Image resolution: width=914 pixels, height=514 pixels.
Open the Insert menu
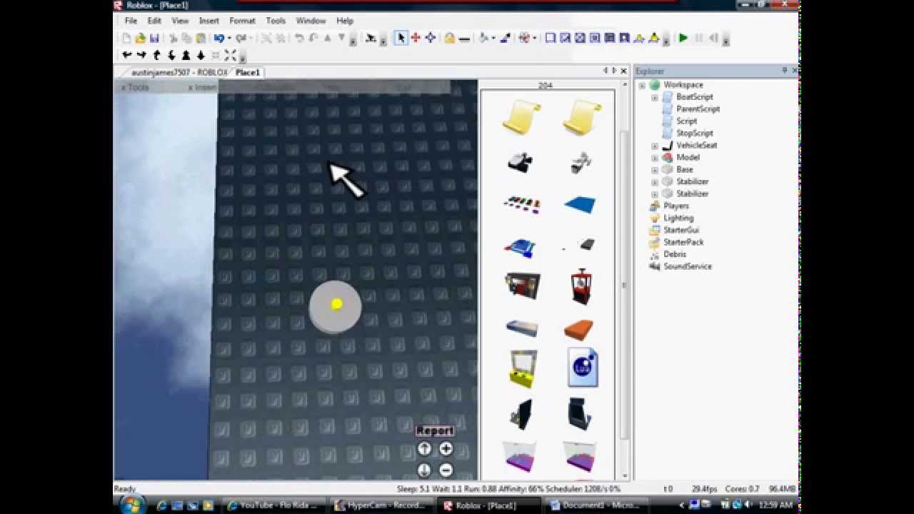pyautogui.click(x=209, y=21)
